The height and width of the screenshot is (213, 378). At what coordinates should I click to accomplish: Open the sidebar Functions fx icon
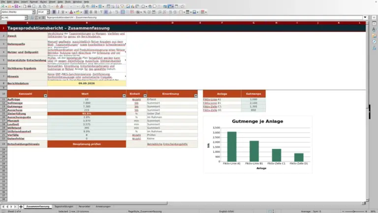[374, 48]
